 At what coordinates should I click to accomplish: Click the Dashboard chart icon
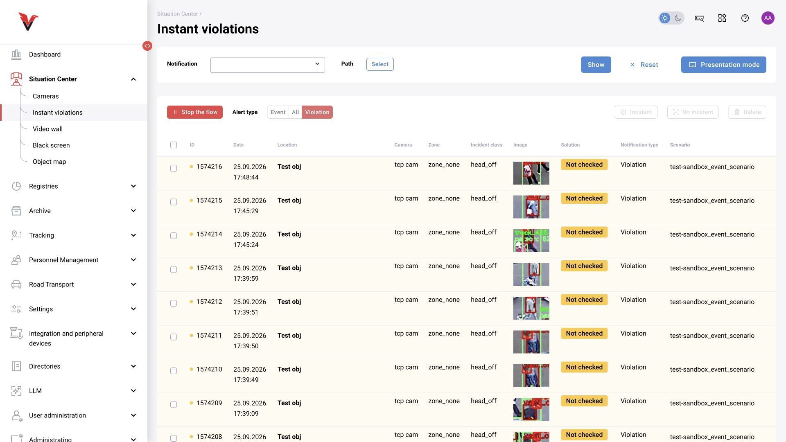16,54
